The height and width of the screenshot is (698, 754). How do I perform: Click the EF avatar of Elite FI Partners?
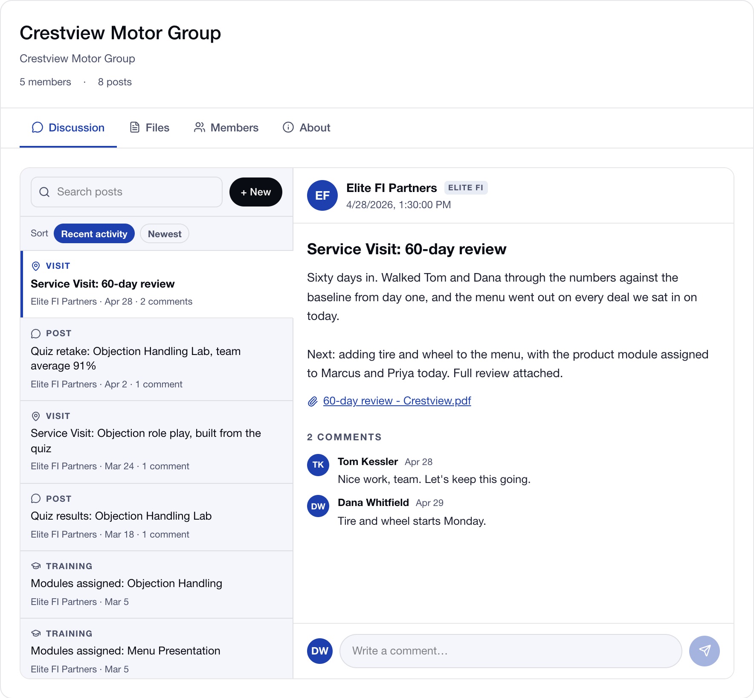coord(322,195)
